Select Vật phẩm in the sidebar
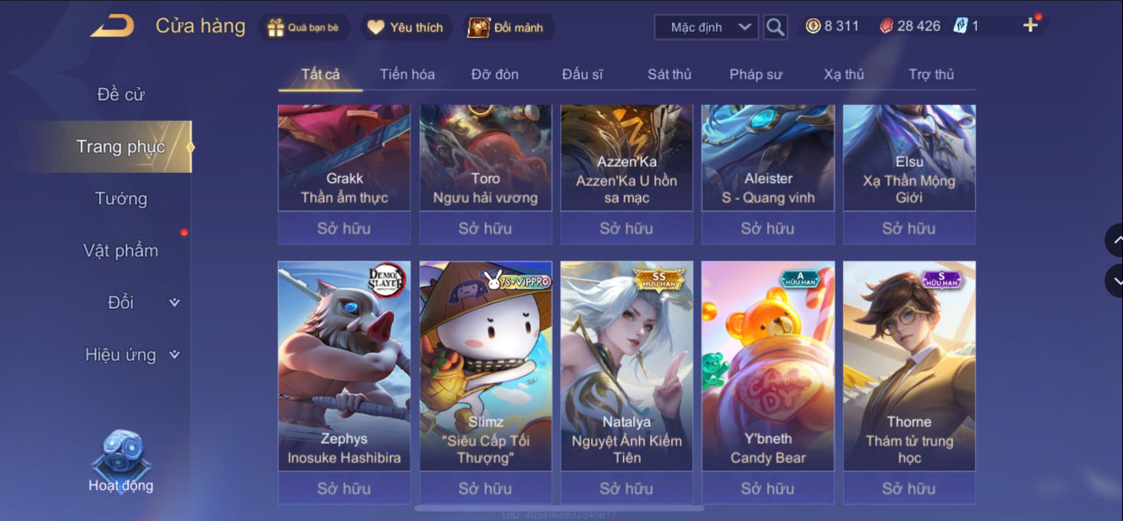Viewport: 1123px width, 521px height. tap(121, 251)
